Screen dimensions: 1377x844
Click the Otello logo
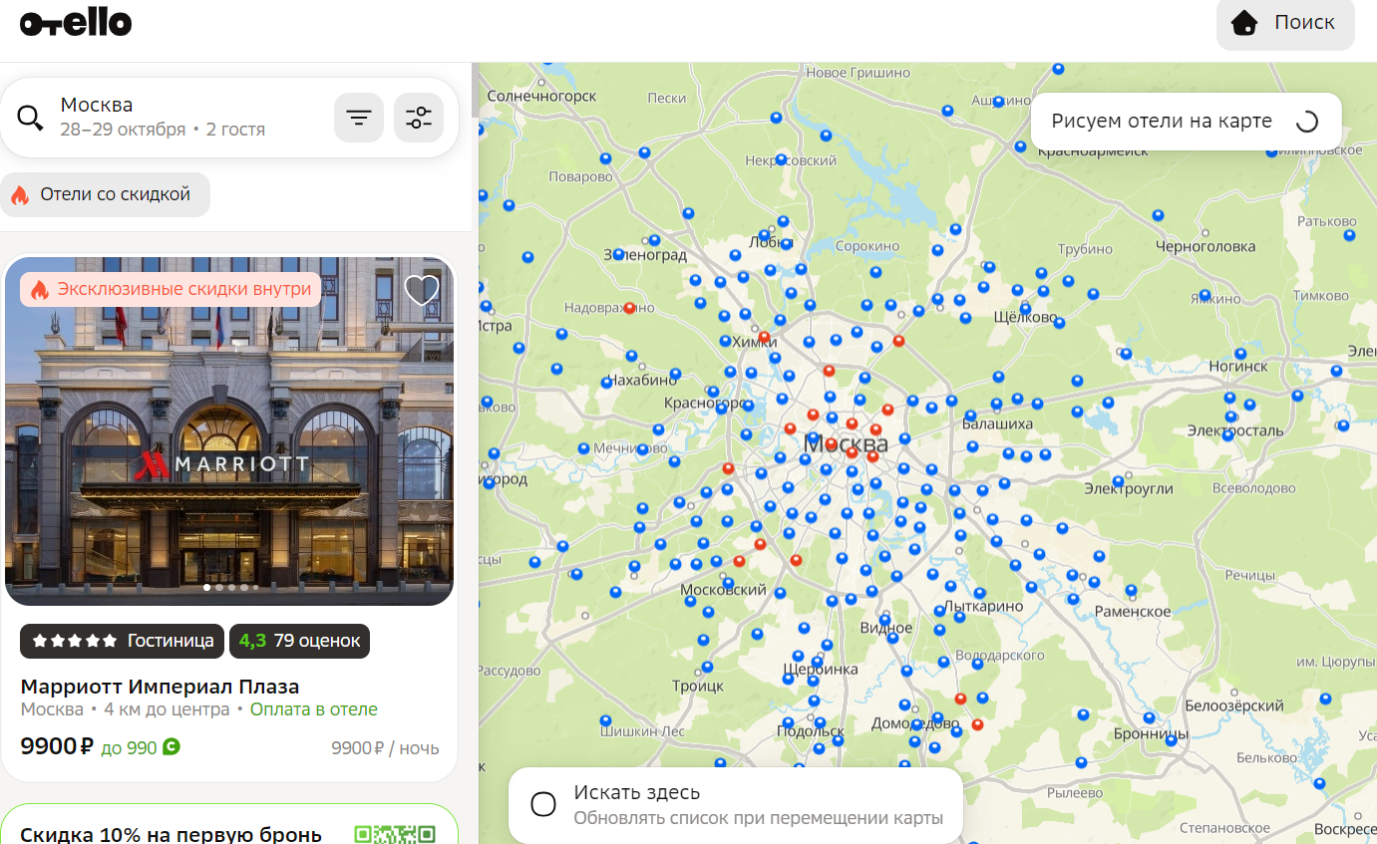coord(76,23)
